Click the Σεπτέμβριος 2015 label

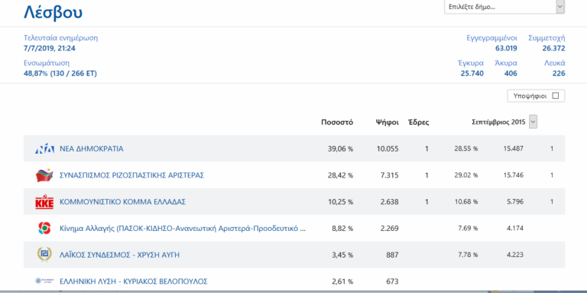[x=498, y=122]
